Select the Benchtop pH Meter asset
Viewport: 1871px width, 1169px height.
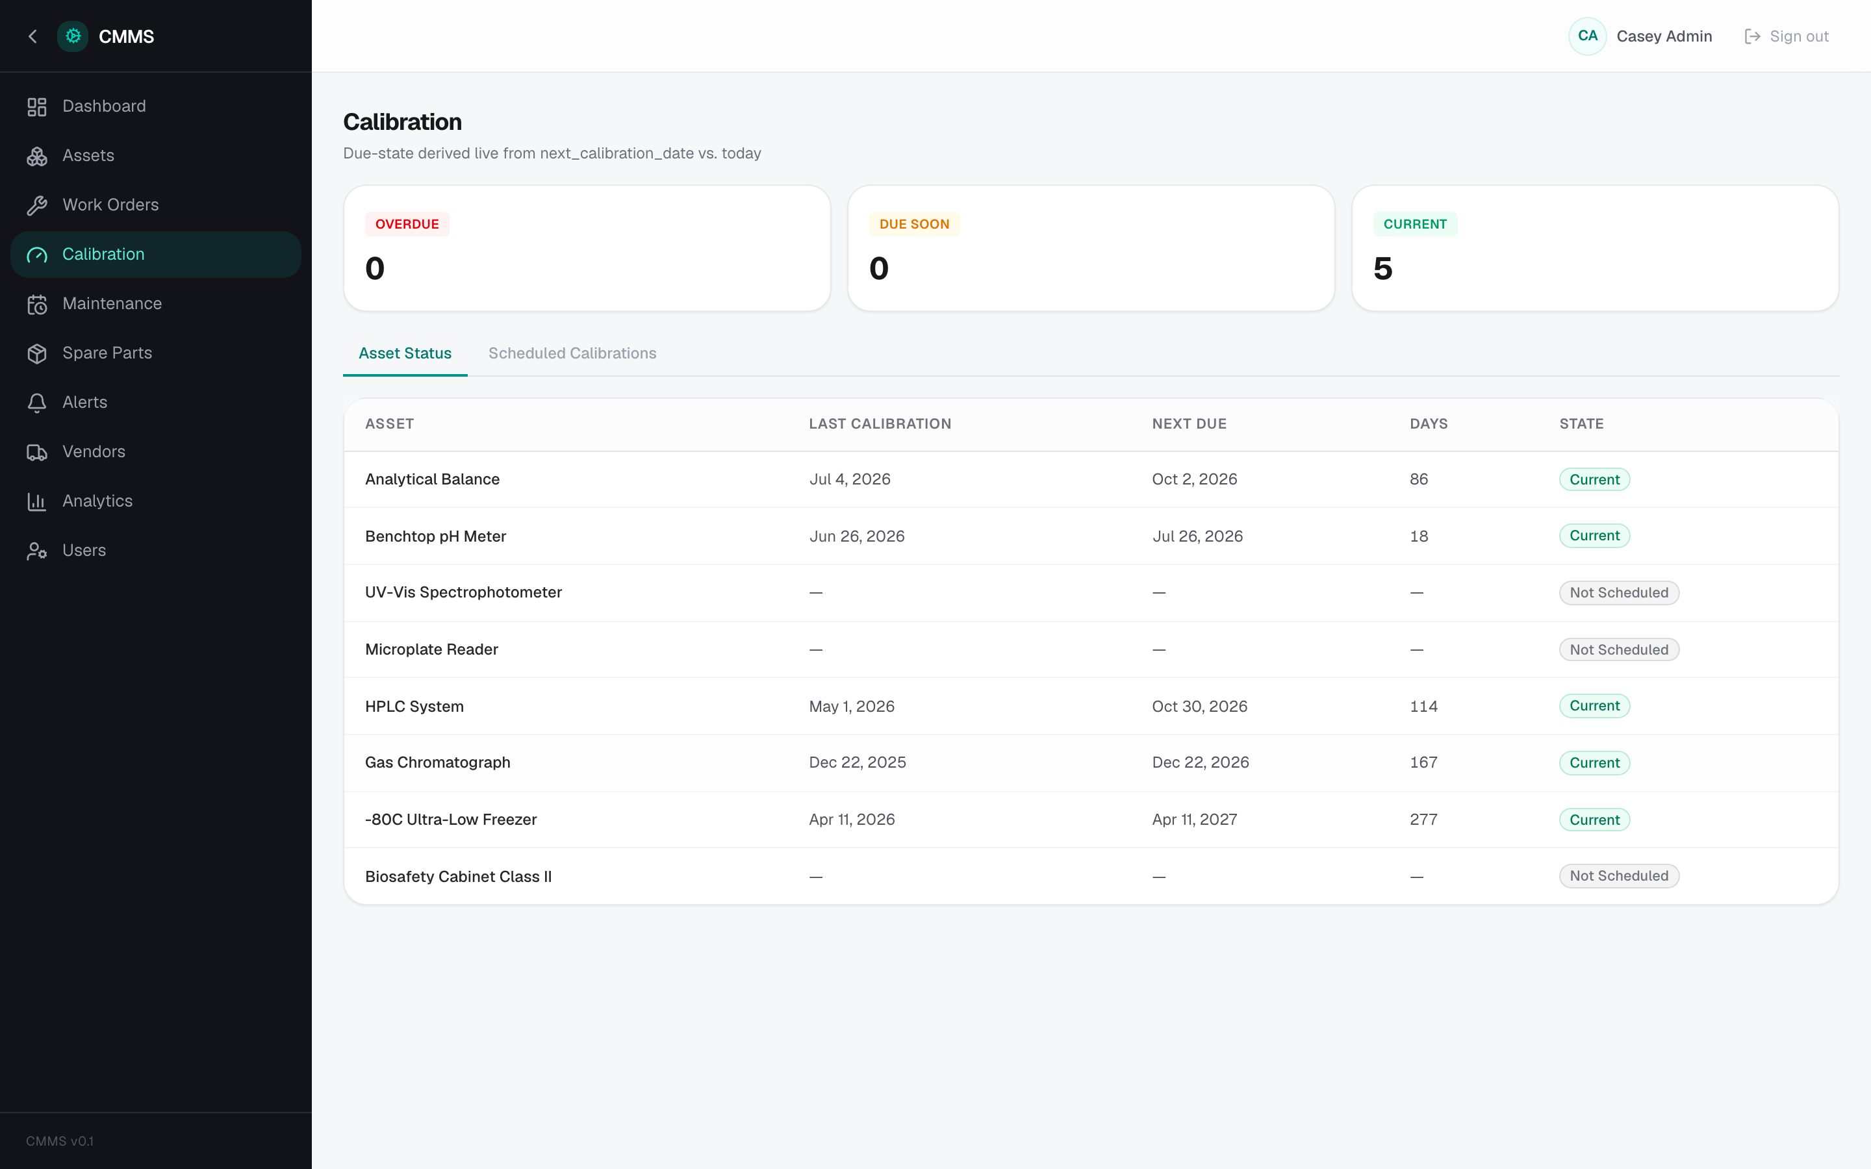pos(435,536)
